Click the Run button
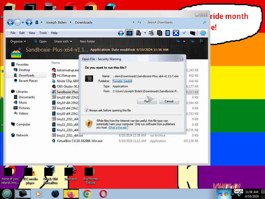The image size is (265, 199). coord(147,101)
